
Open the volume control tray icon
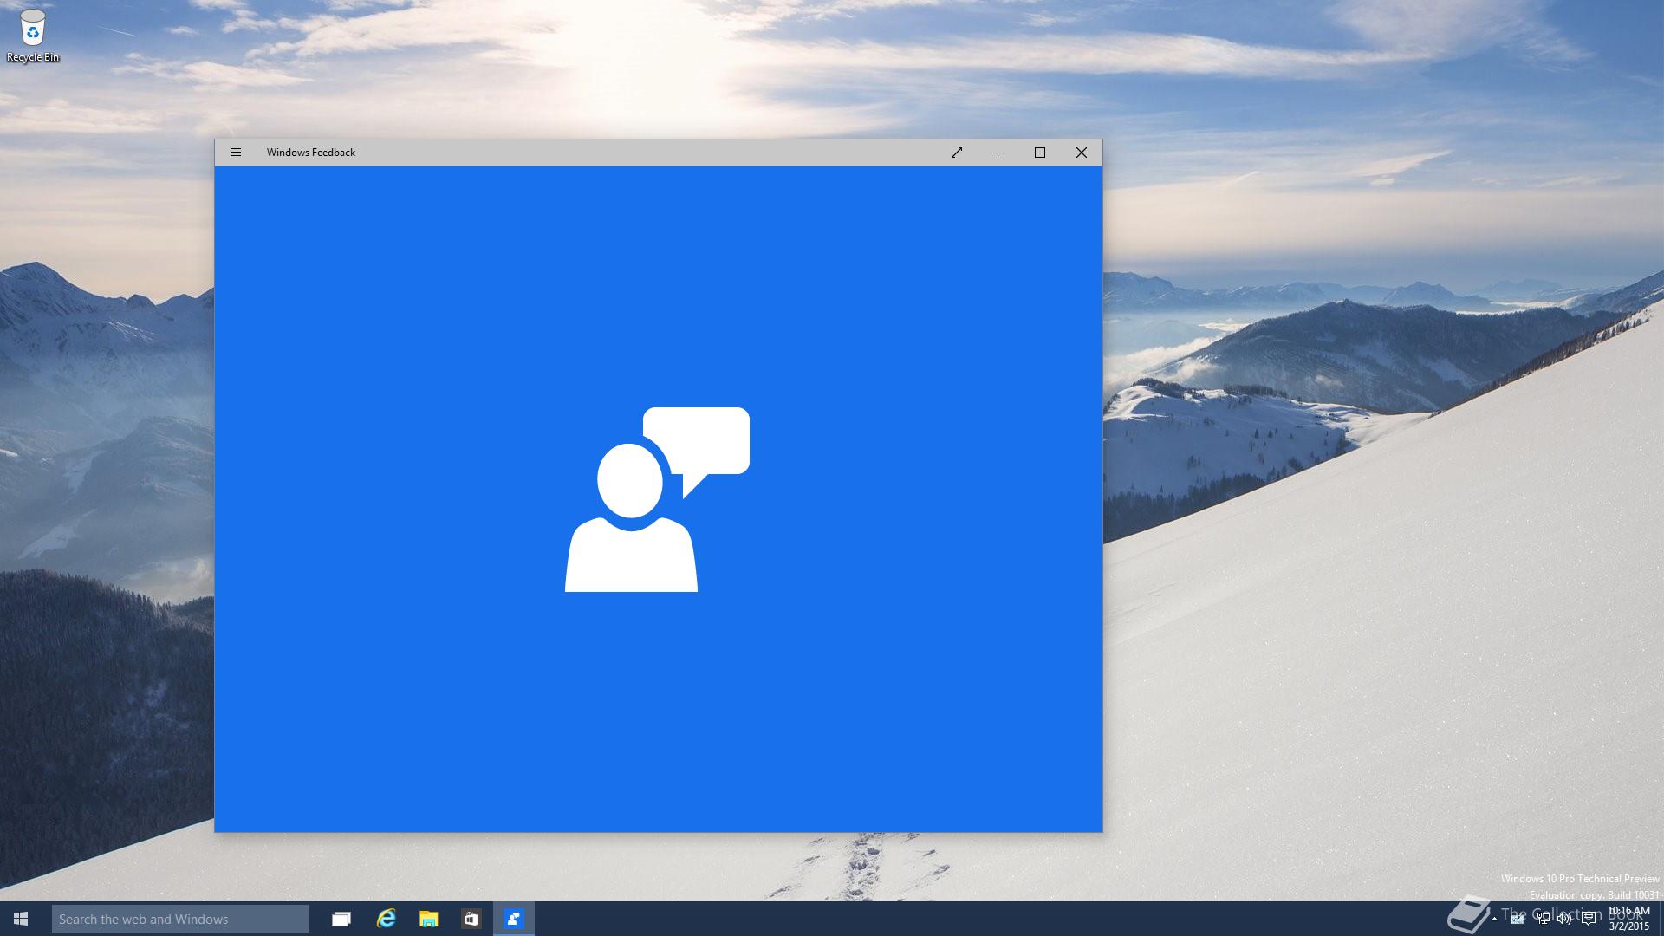point(1564,919)
